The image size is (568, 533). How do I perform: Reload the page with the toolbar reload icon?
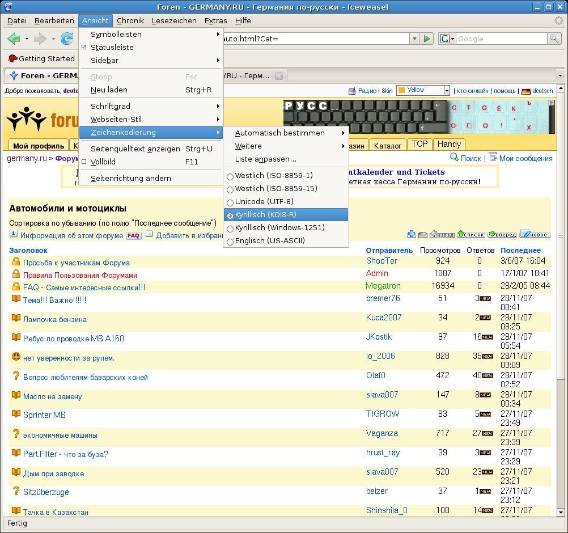(x=67, y=39)
